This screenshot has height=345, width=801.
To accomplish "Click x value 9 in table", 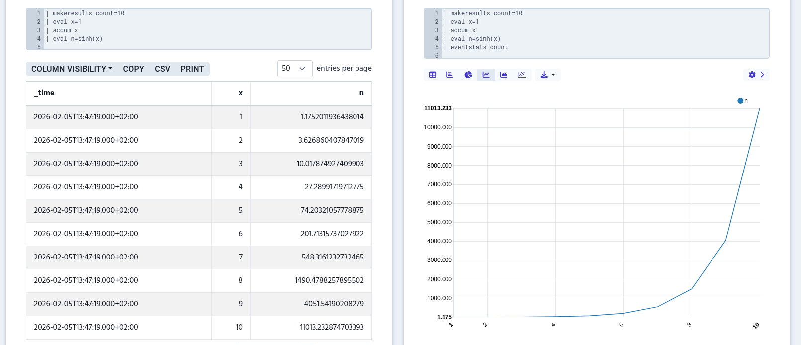I will pos(241,304).
